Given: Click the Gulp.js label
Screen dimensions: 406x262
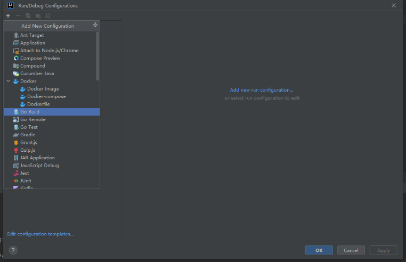Looking at the screenshot, I should 28,150.
